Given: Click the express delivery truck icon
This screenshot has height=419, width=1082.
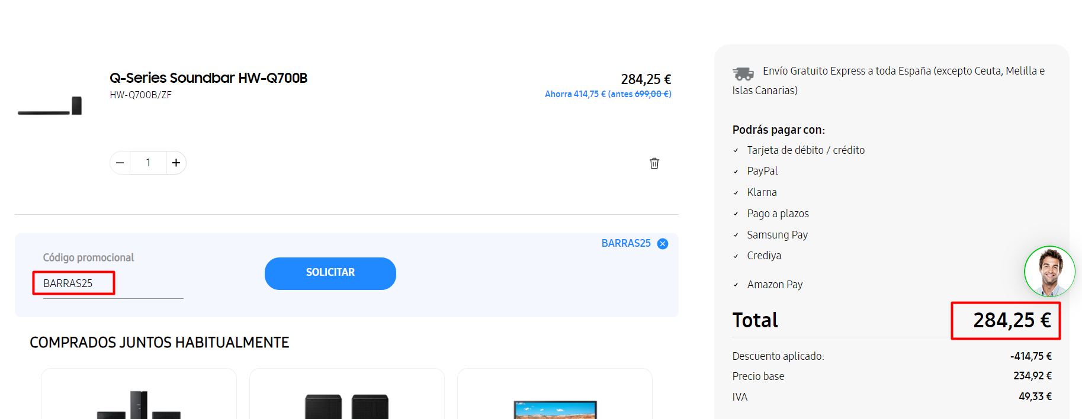Looking at the screenshot, I should tap(743, 73).
